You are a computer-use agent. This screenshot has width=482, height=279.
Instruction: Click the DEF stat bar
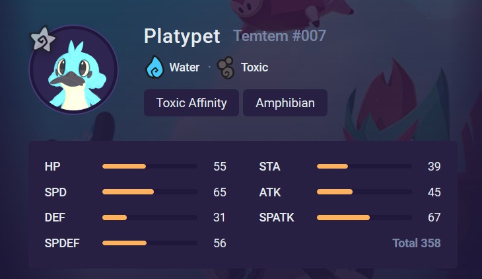click(x=150, y=218)
